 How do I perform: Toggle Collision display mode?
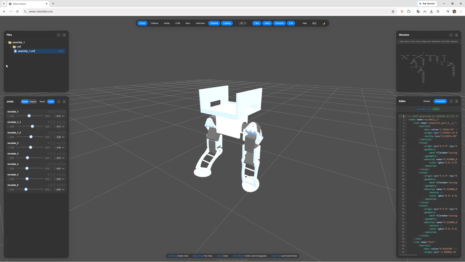point(155,23)
